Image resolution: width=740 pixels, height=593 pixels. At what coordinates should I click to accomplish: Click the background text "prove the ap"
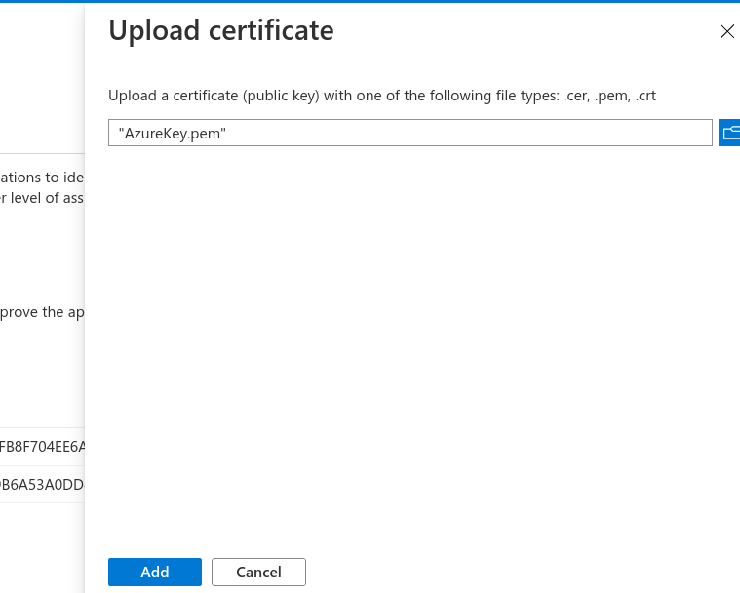click(x=43, y=313)
